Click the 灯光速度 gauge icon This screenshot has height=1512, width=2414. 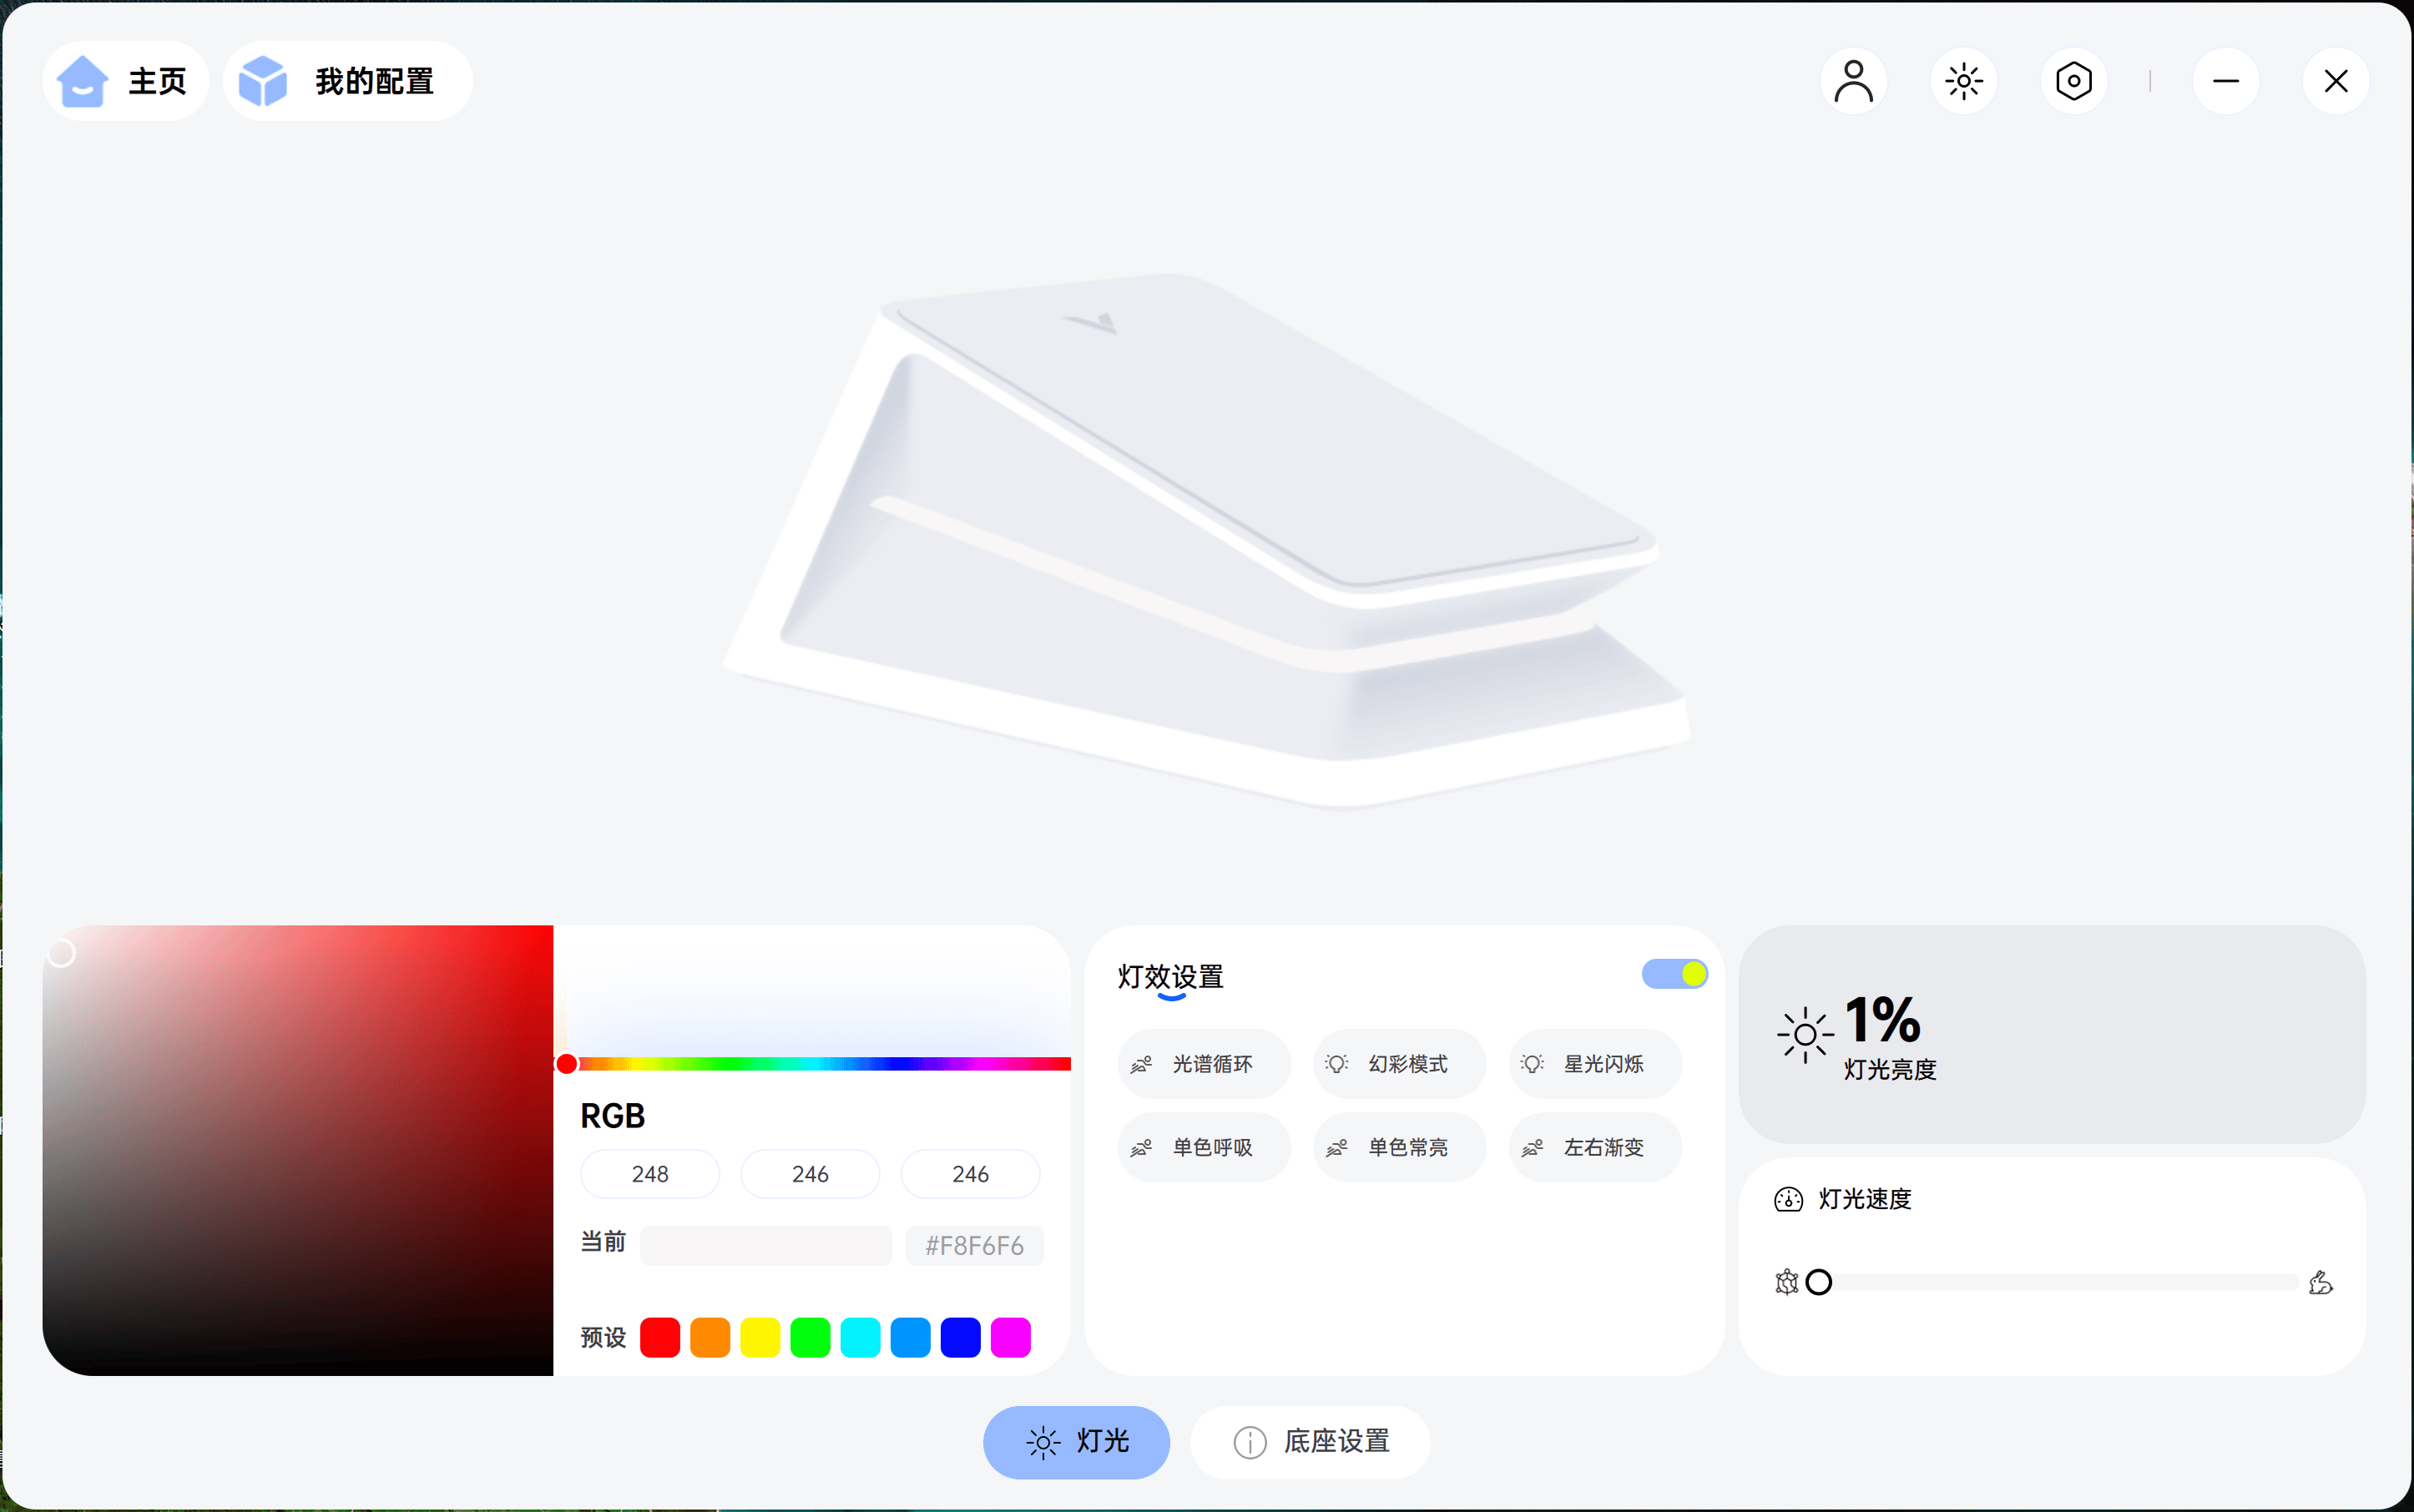click(1787, 1199)
